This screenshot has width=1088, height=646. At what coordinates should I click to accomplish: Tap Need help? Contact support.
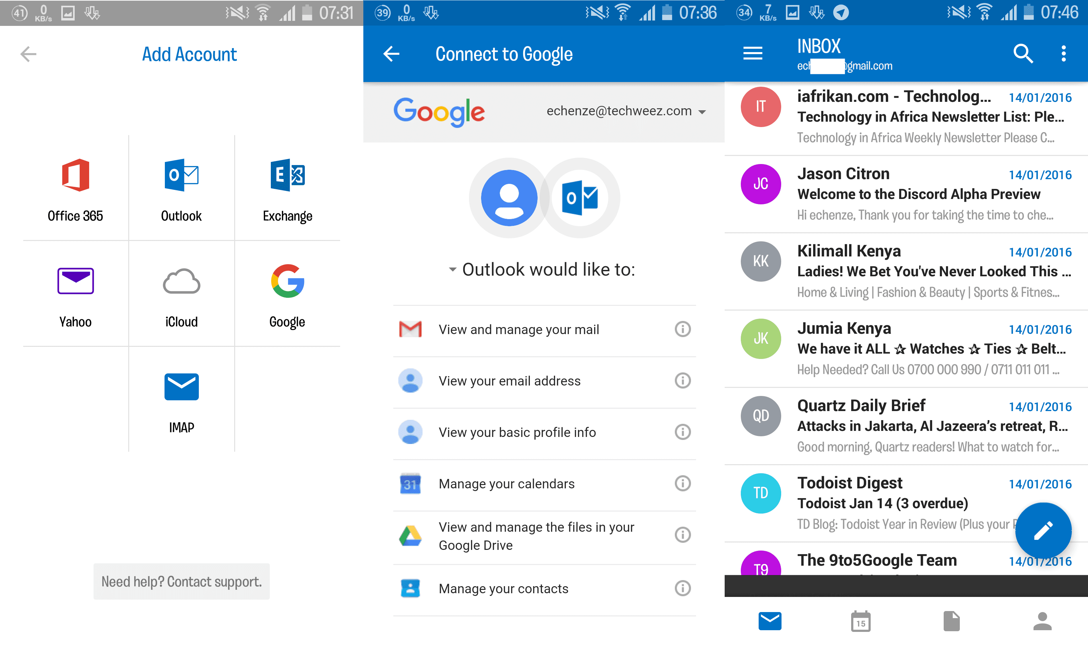tap(181, 581)
